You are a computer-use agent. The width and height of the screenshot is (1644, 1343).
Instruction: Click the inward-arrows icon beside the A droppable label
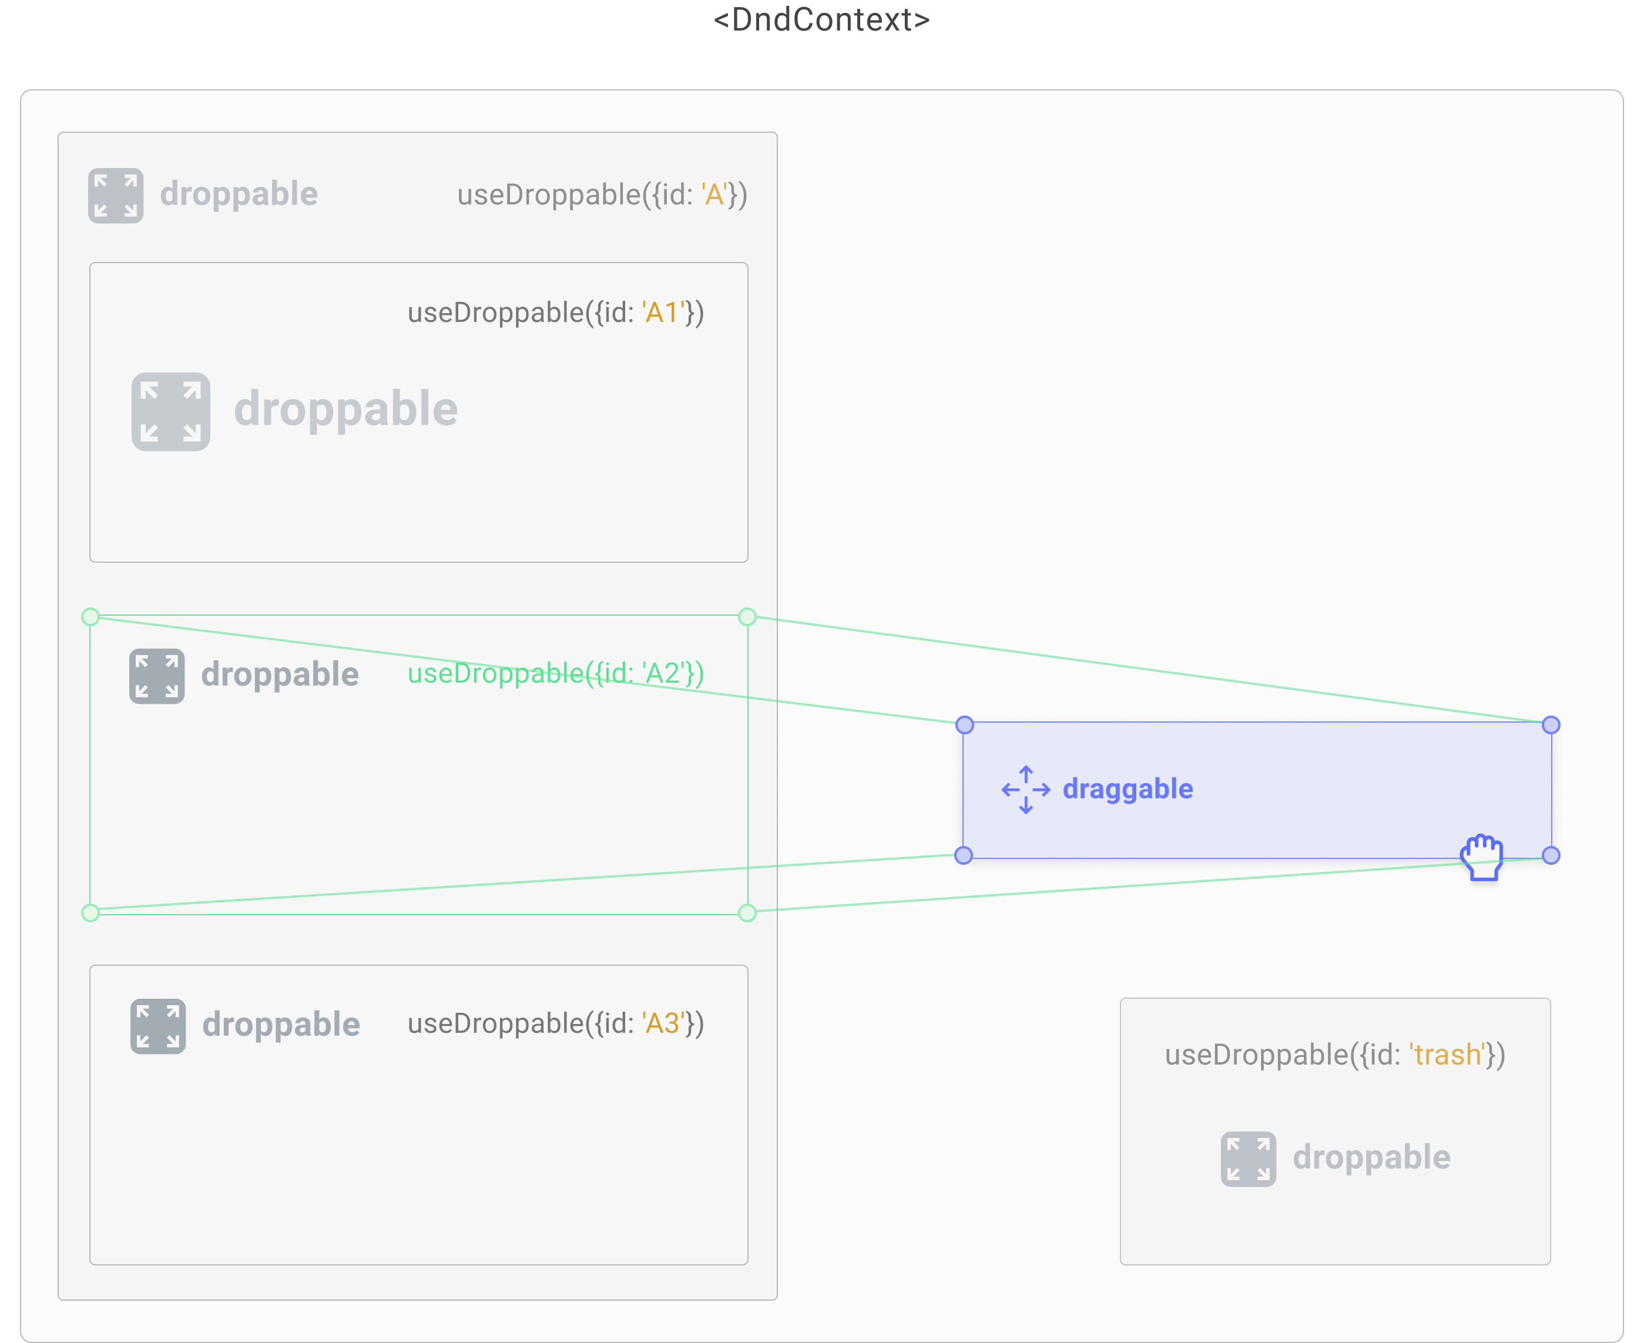[x=116, y=194]
